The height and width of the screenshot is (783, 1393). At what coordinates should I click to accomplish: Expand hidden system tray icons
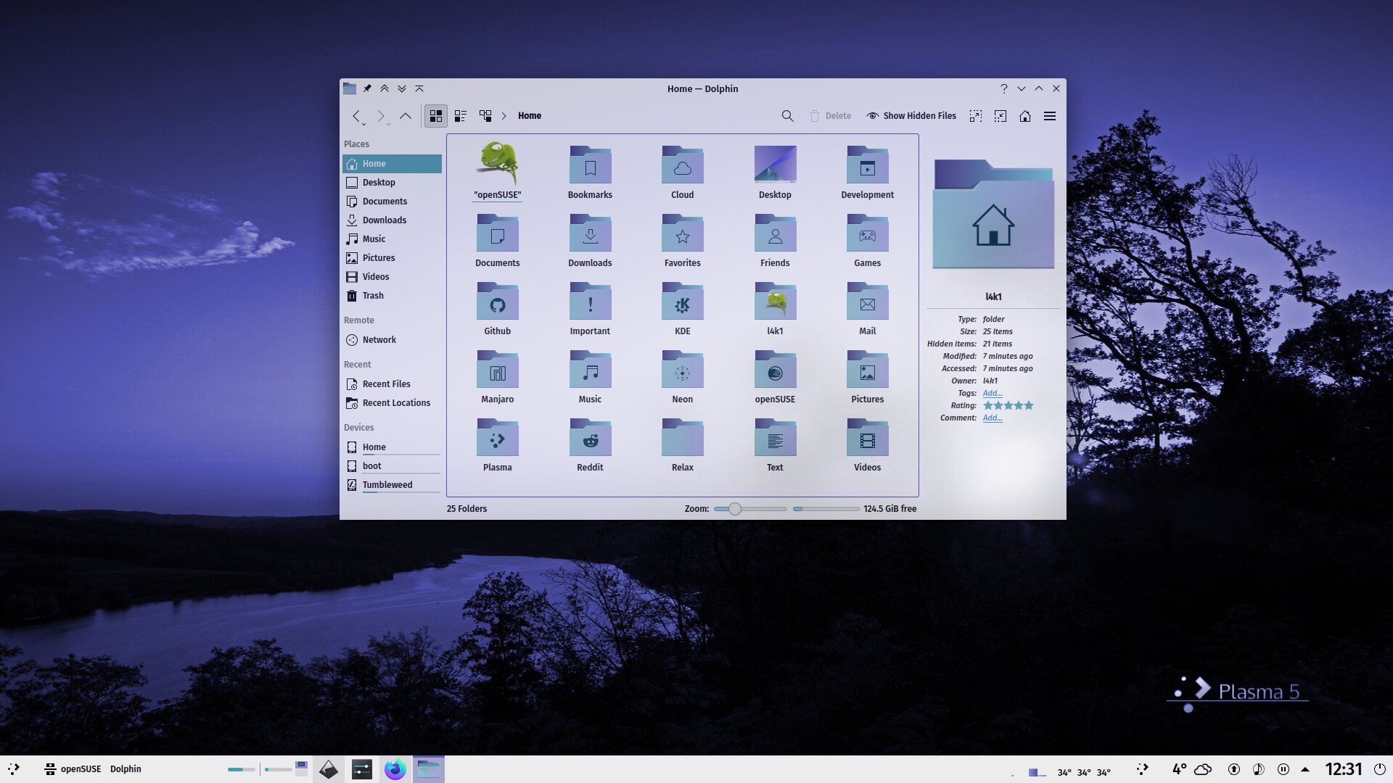pos(1305,769)
